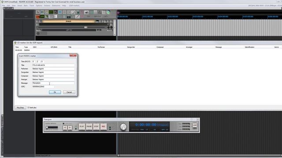
Task: Click the track Route button
Action: coord(110,30)
